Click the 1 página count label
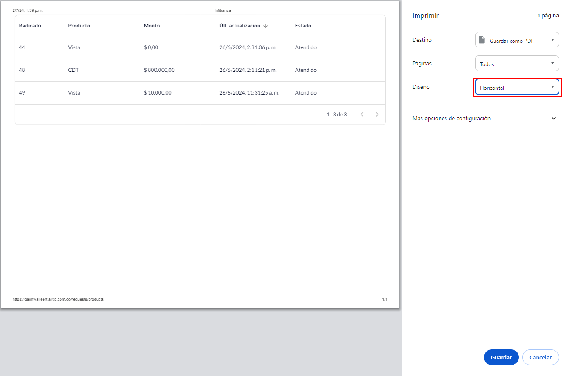The height and width of the screenshot is (376, 569). (x=548, y=16)
